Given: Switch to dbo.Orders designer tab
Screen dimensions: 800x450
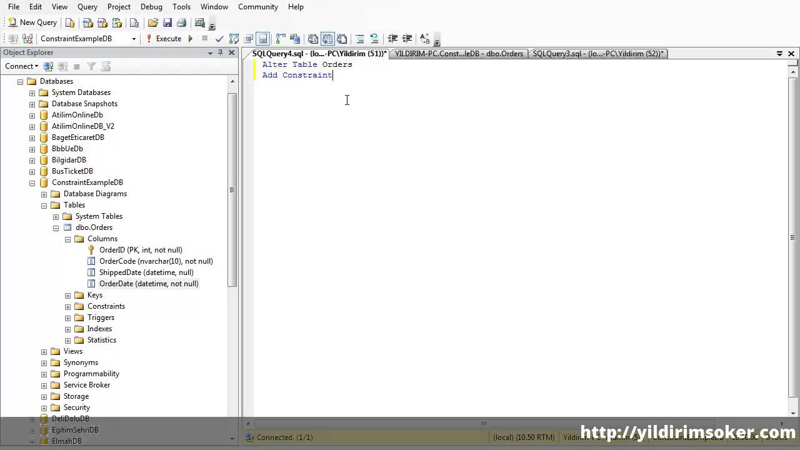Looking at the screenshot, I should coord(459,54).
